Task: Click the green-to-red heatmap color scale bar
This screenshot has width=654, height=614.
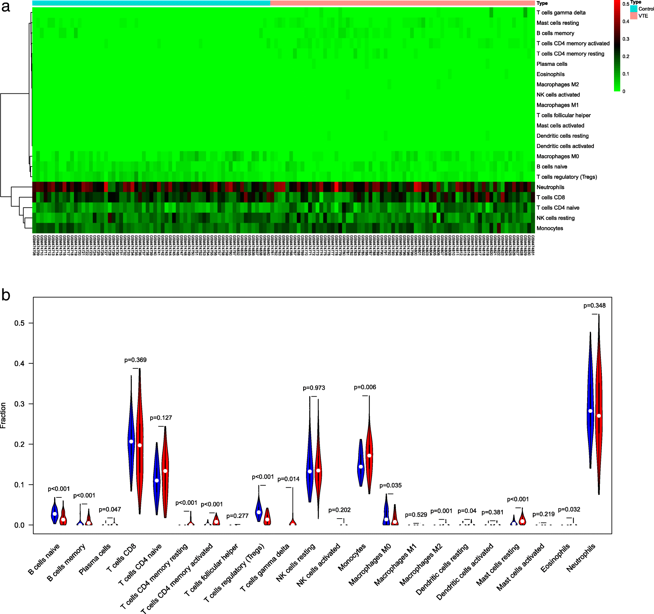Action: [617, 46]
